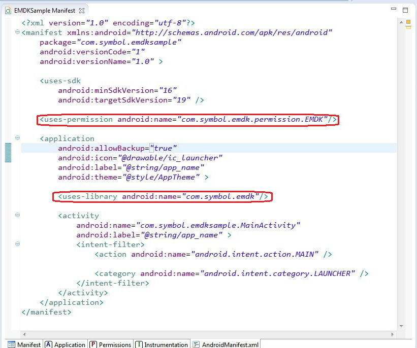Click the uses-library com.symbol.emdk line
Image resolution: width=417 pixels, height=348 pixels.
tap(163, 196)
